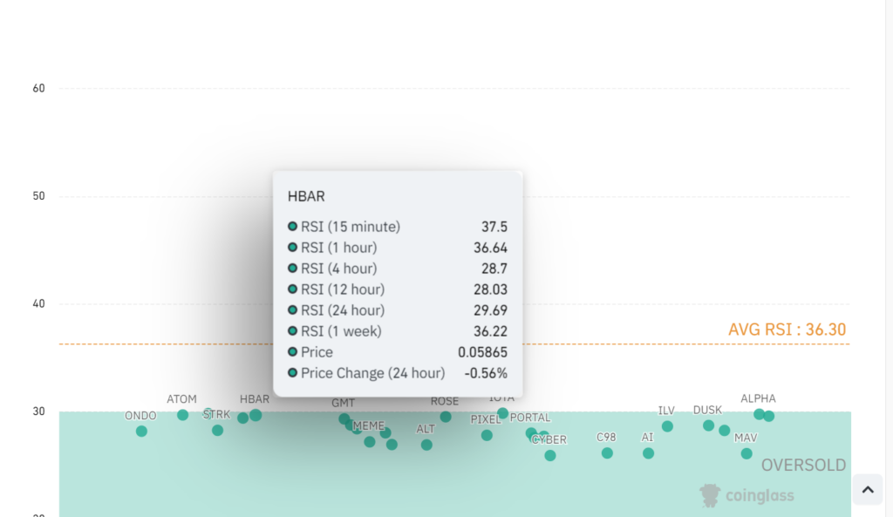Image resolution: width=893 pixels, height=517 pixels.
Task: Select the PIXEL data point
Action: pos(487,435)
